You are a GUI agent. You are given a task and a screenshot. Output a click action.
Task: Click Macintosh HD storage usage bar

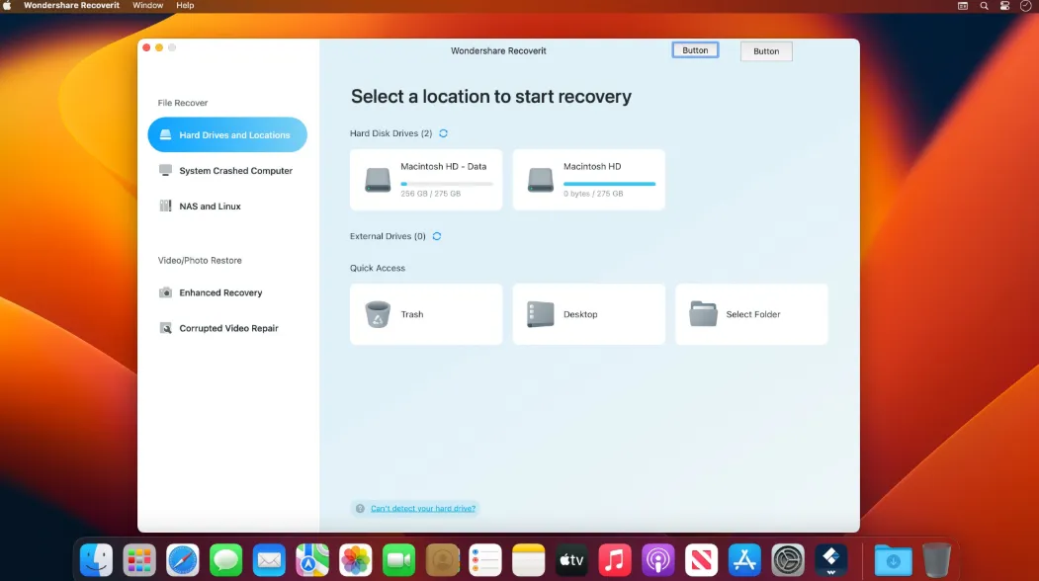609,184
